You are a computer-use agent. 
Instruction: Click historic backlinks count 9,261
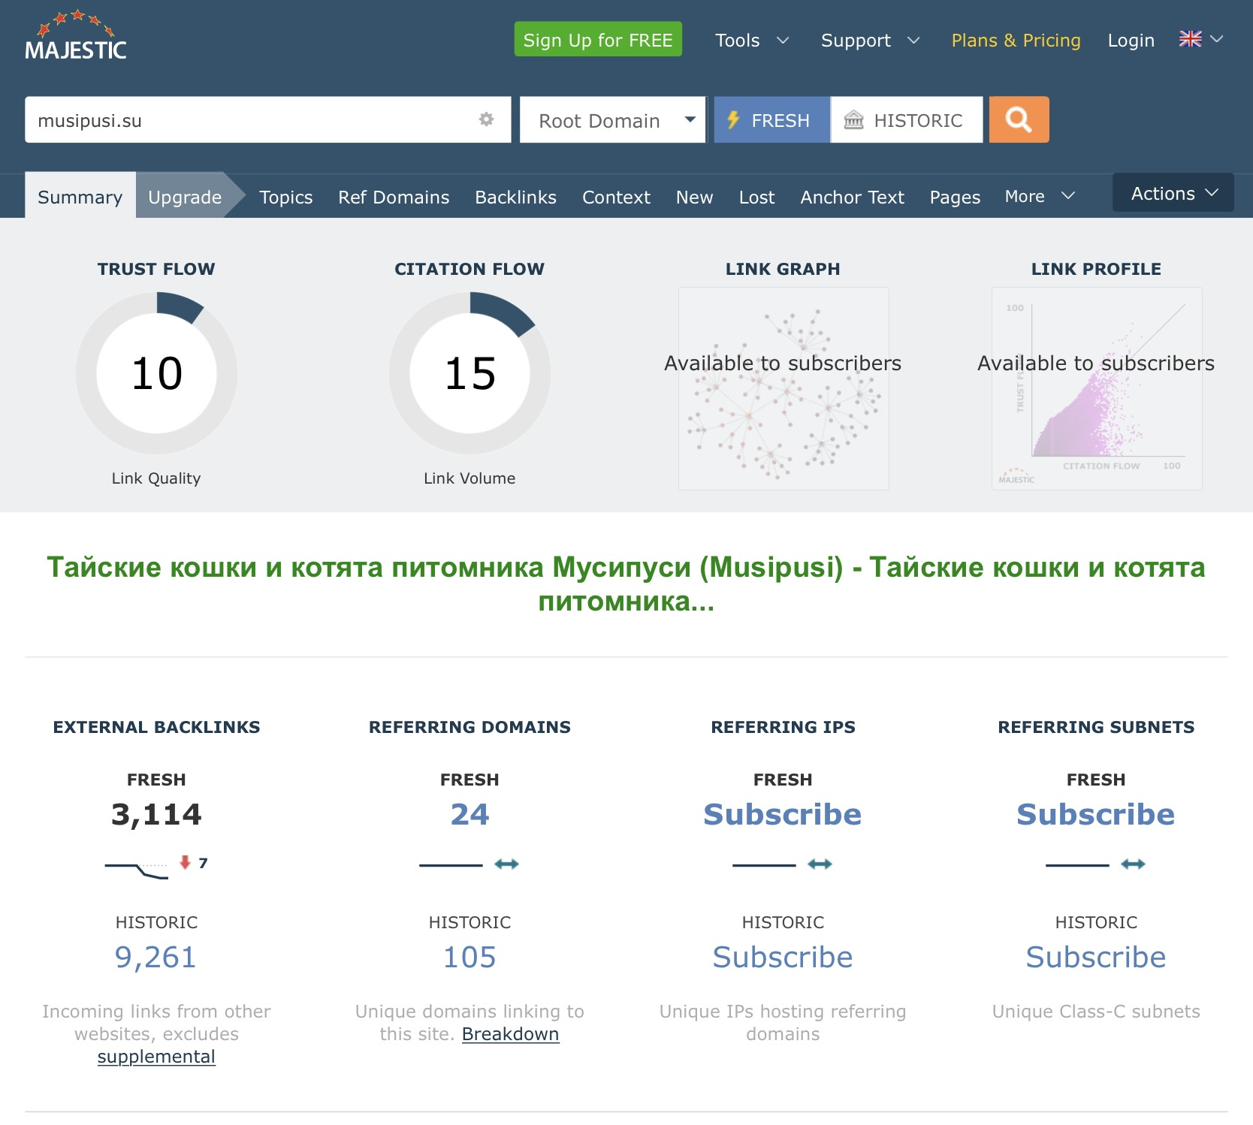[x=155, y=957]
